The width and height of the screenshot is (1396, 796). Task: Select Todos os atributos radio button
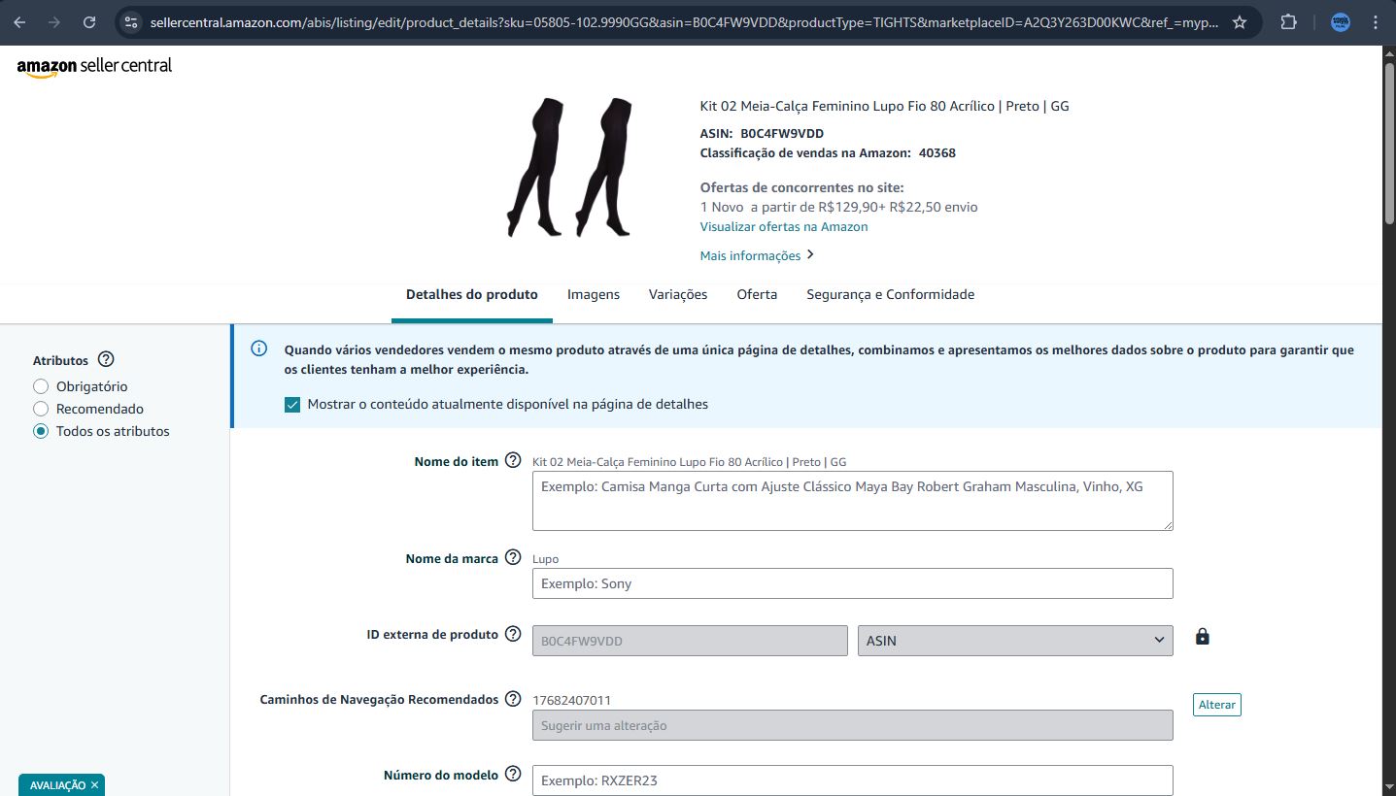[41, 431]
